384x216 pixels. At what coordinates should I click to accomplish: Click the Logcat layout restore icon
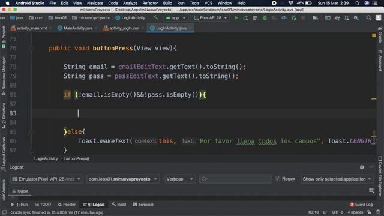click(x=371, y=191)
